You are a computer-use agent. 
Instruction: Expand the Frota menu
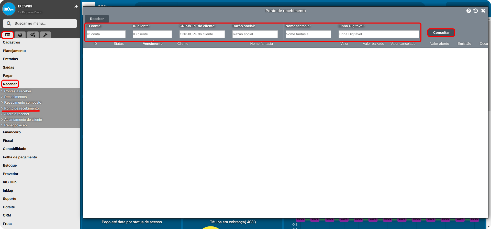7,224
